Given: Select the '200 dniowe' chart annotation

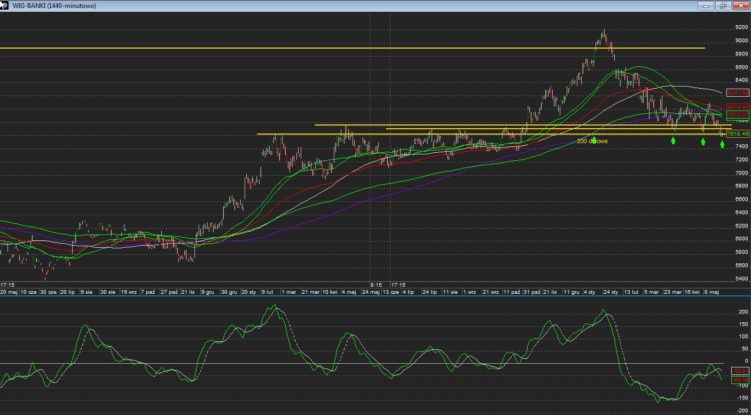Looking at the screenshot, I should pyautogui.click(x=592, y=141).
